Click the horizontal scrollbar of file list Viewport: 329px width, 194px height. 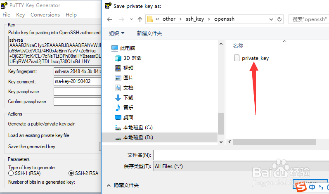point(275,142)
